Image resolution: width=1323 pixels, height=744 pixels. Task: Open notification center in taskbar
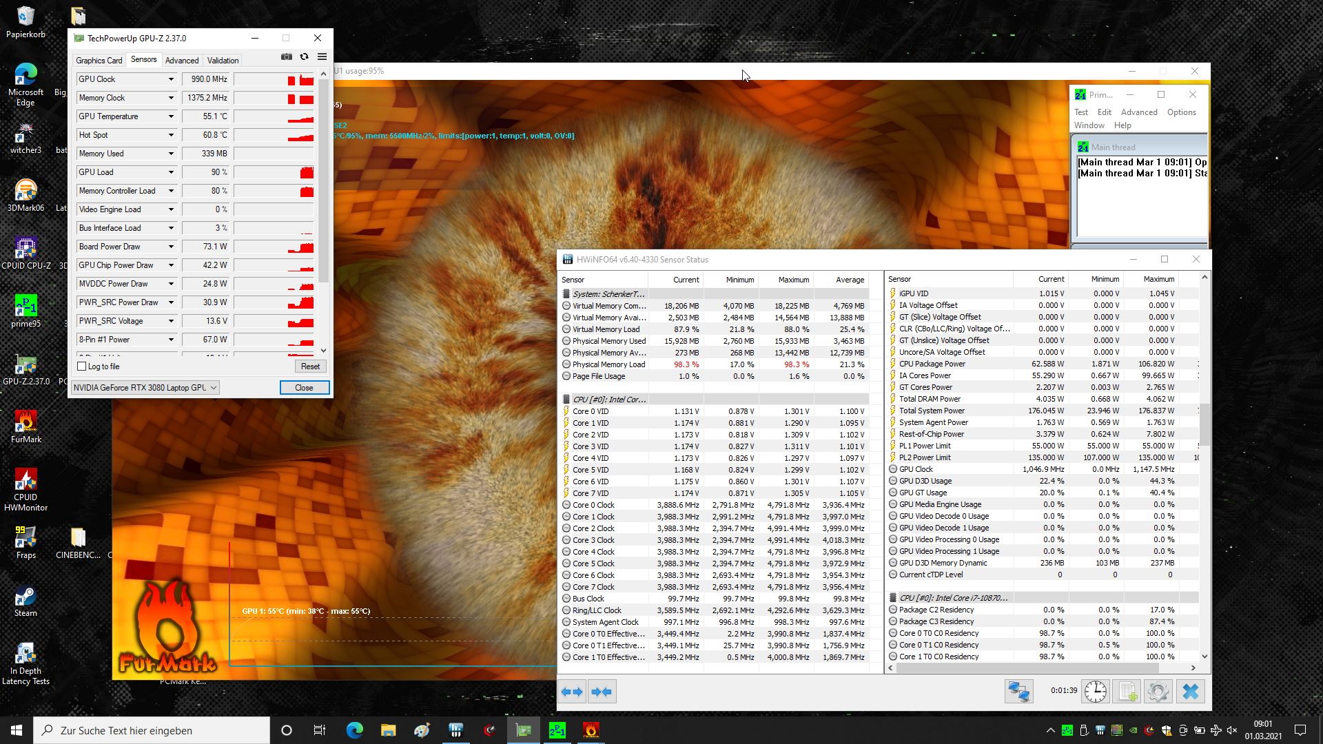pos(1300,730)
